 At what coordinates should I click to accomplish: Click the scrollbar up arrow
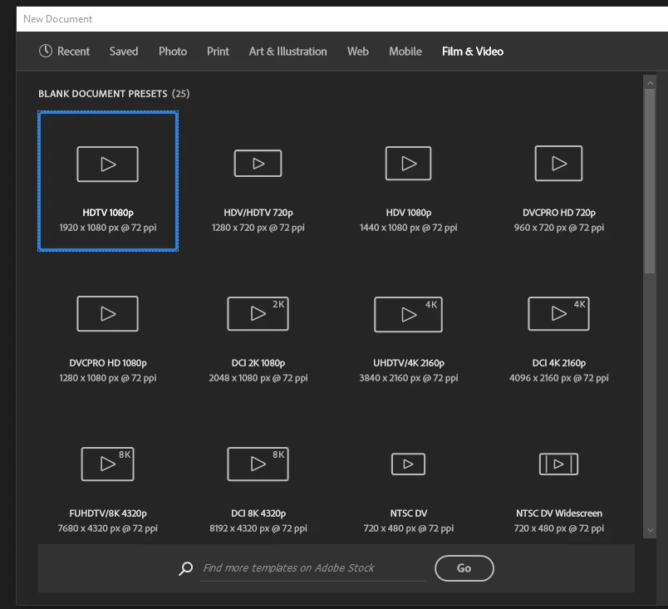click(x=650, y=83)
